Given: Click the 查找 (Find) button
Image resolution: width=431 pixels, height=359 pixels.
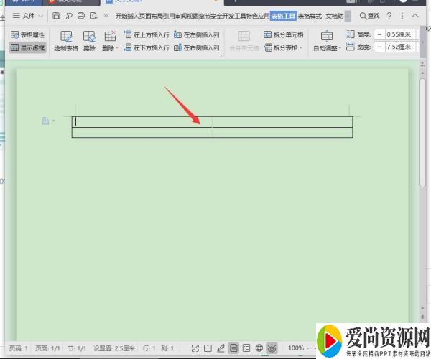Looking at the screenshot, I should [369, 15].
